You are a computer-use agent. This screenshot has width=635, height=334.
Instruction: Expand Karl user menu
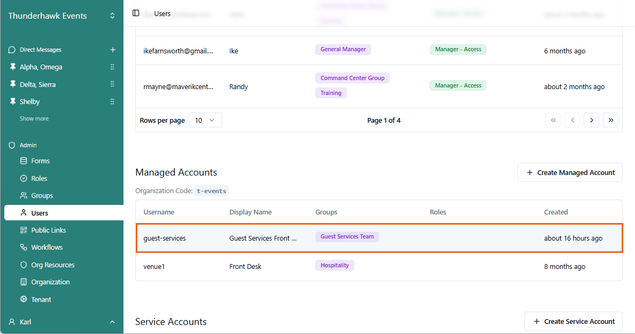pos(112,322)
